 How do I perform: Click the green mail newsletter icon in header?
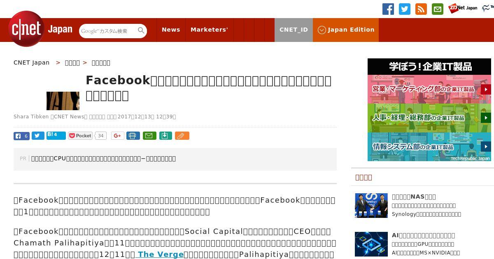point(438,9)
